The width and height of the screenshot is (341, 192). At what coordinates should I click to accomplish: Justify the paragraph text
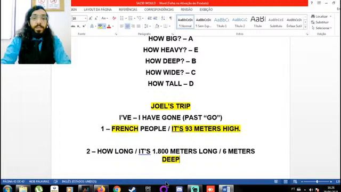(x=139, y=26)
